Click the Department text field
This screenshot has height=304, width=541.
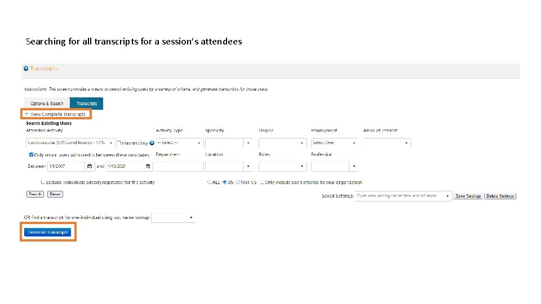pyautogui.click(x=179, y=167)
